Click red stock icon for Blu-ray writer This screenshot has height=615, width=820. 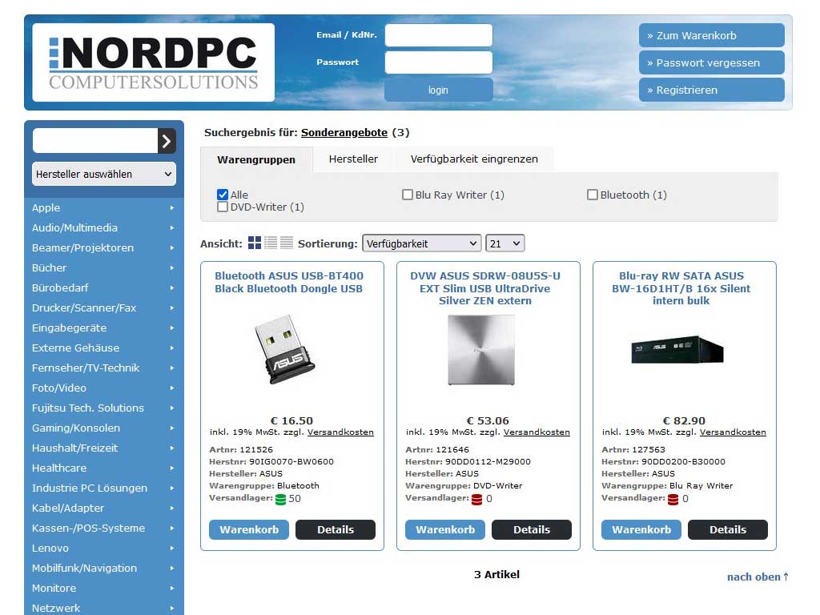[673, 500]
